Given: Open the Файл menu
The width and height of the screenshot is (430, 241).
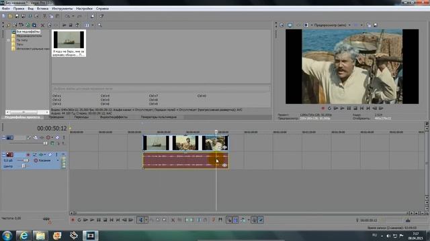Looking at the screenshot, I should pos(6,9).
